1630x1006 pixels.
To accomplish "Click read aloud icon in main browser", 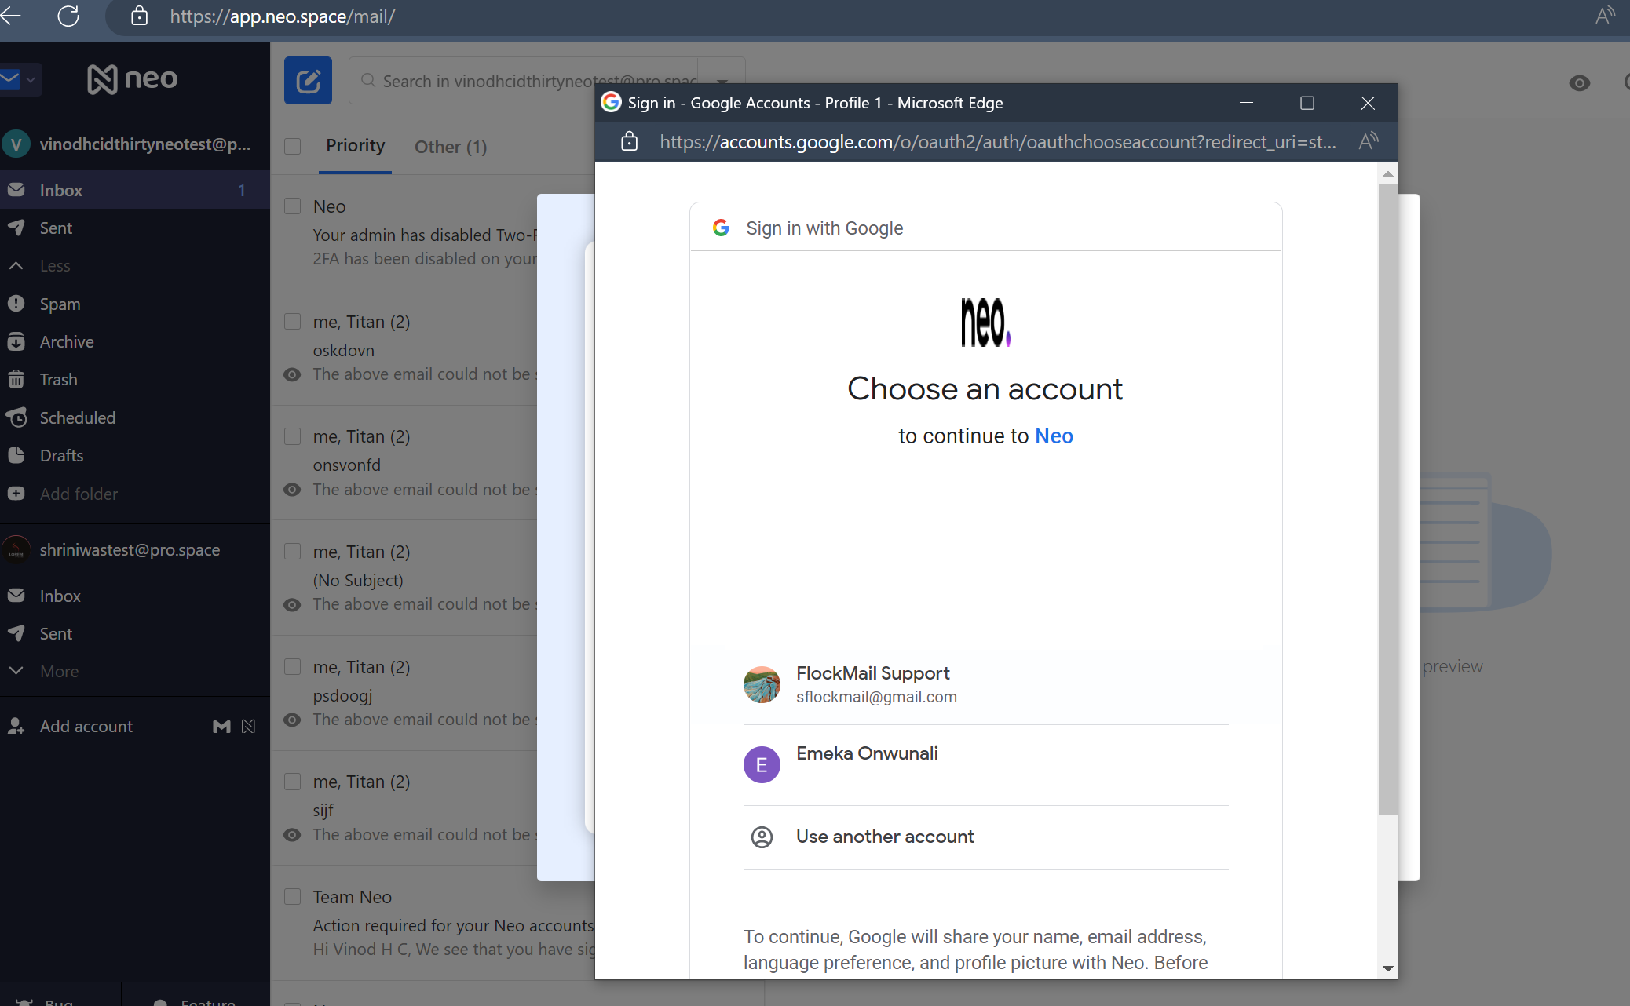I will 1606,16.
